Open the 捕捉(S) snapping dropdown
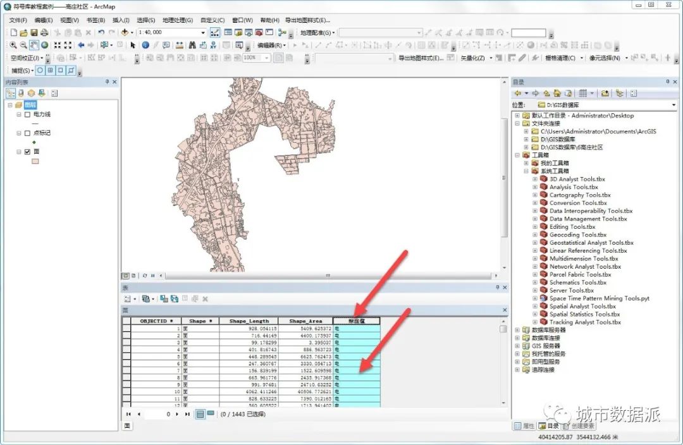This screenshot has height=445, width=683. 23,71
